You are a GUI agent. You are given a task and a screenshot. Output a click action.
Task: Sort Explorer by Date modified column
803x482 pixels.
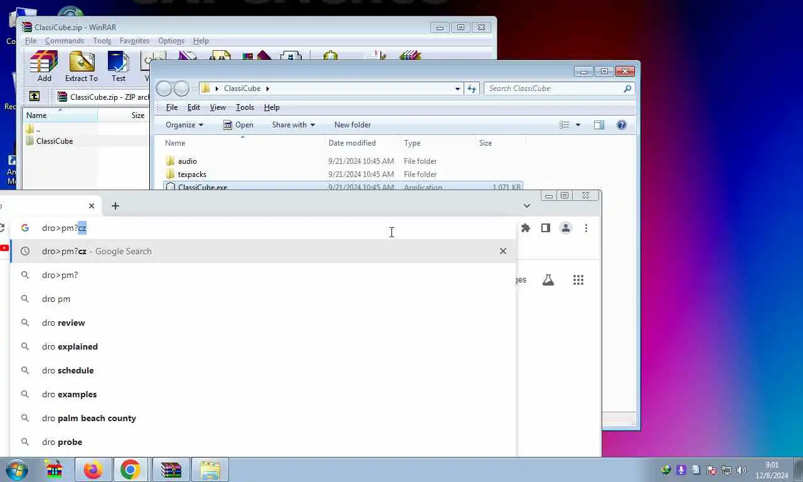point(363,143)
